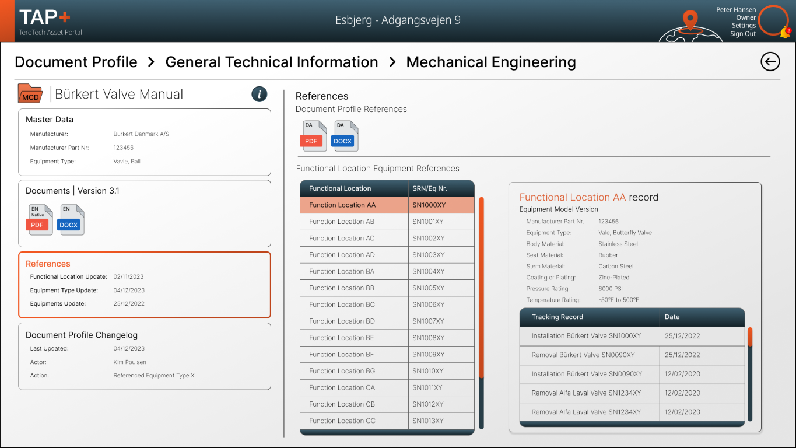The image size is (796, 448).
Task: Click Equipment Type Update date 04/12/2023
Action: [129, 290]
